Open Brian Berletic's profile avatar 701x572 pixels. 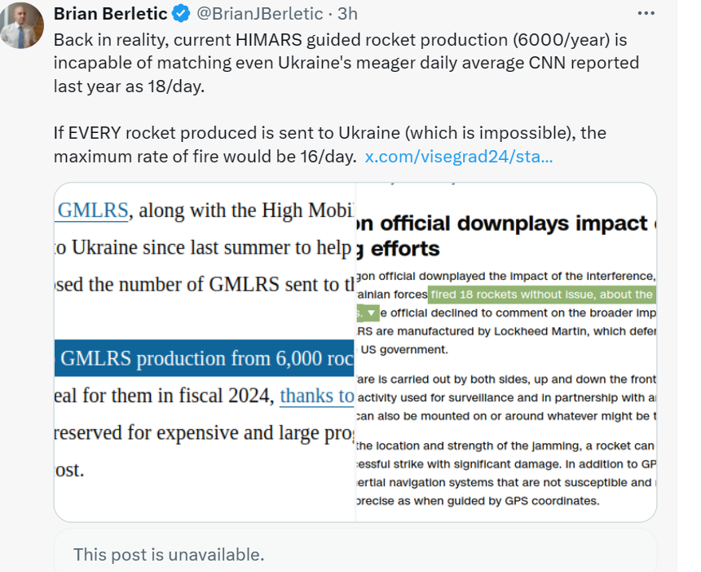tap(23, 24)
